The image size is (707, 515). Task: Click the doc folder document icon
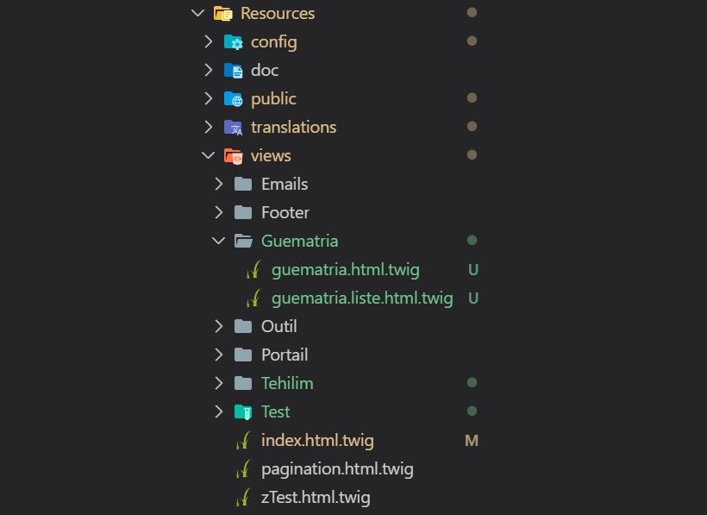point(234,71)
